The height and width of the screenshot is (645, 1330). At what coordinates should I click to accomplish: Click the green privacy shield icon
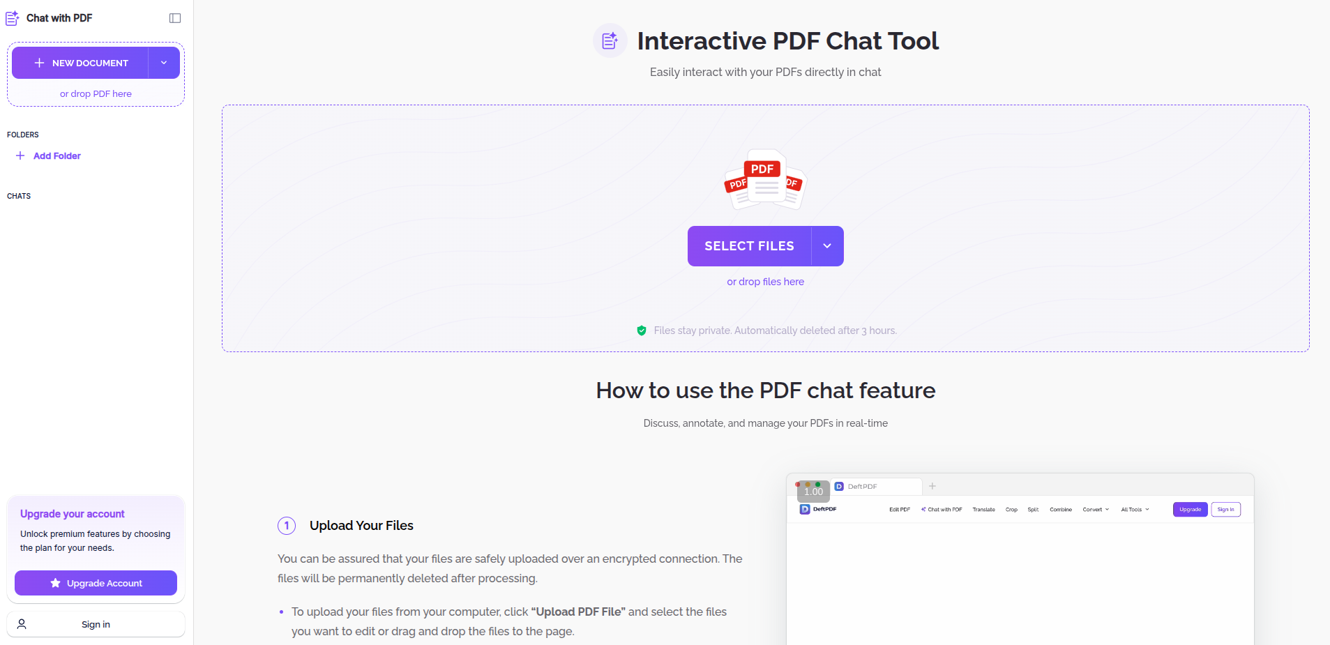click(x=642, y=331)
